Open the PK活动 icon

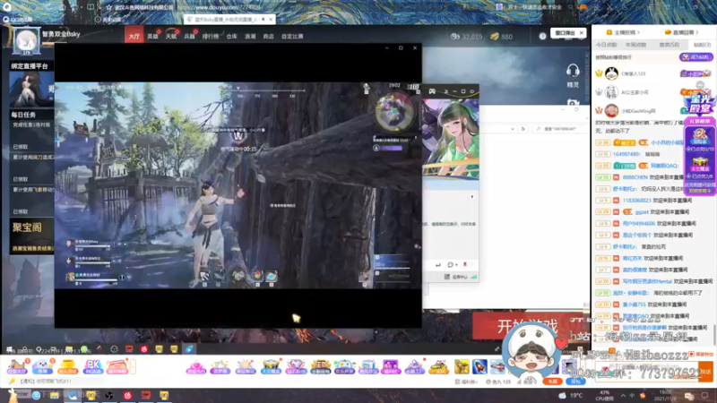92,366
